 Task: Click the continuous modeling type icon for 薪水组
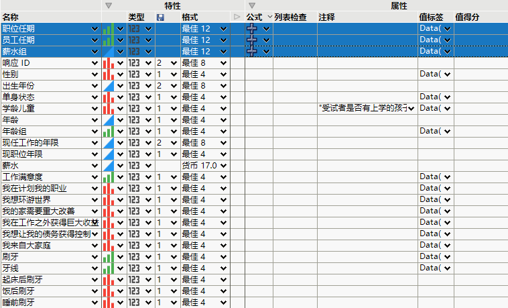click(x=109, y=52)
